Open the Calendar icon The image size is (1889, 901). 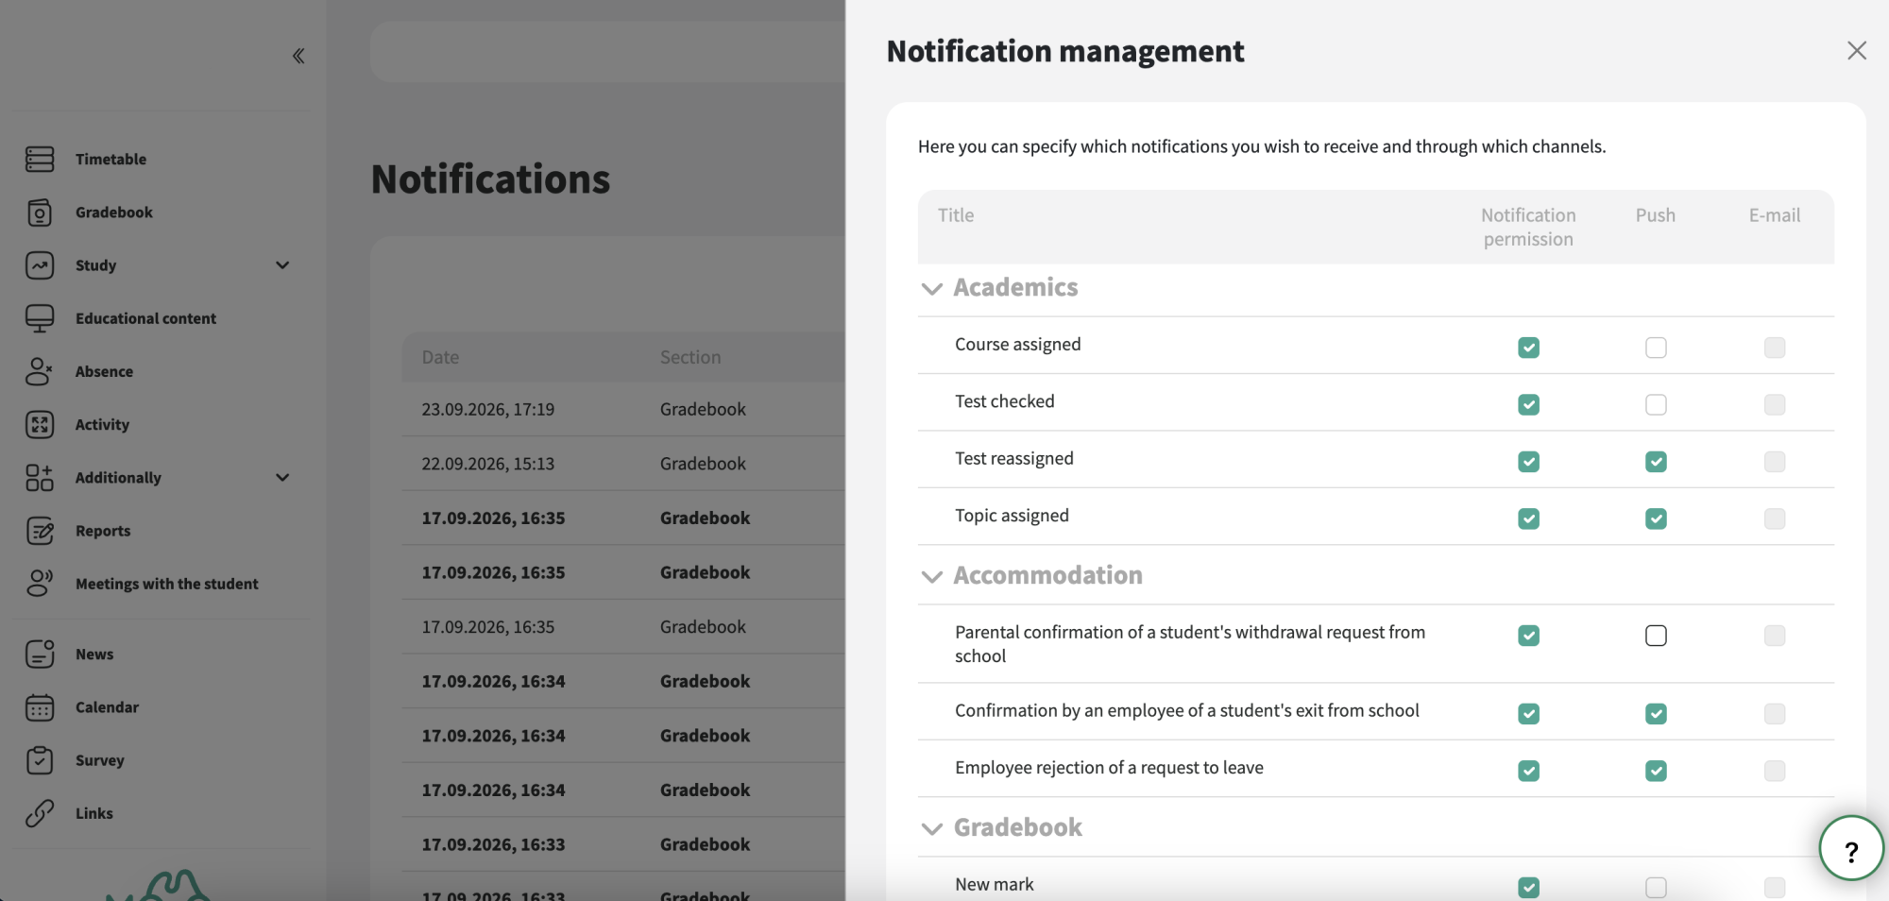[40, 707]
